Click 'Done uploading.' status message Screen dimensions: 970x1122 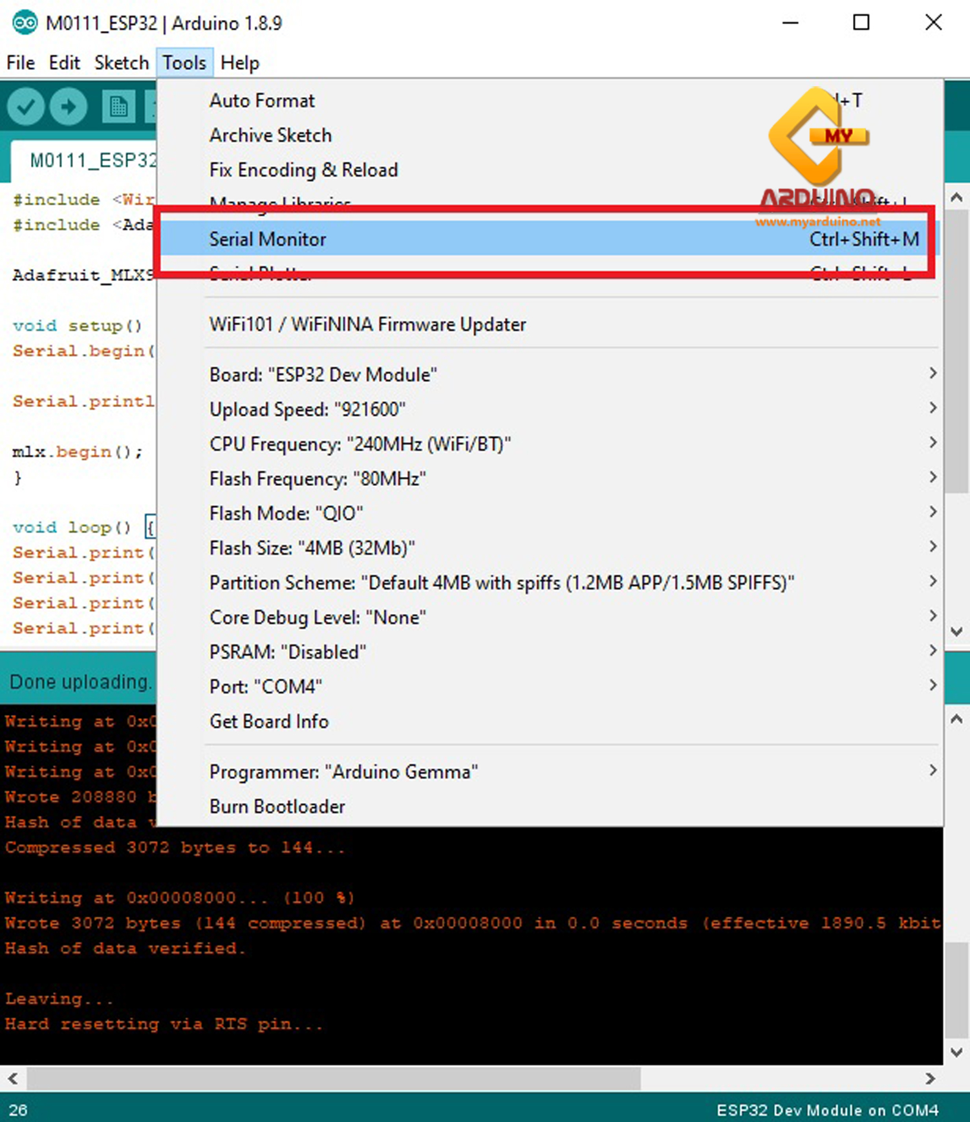coord(81,682)
